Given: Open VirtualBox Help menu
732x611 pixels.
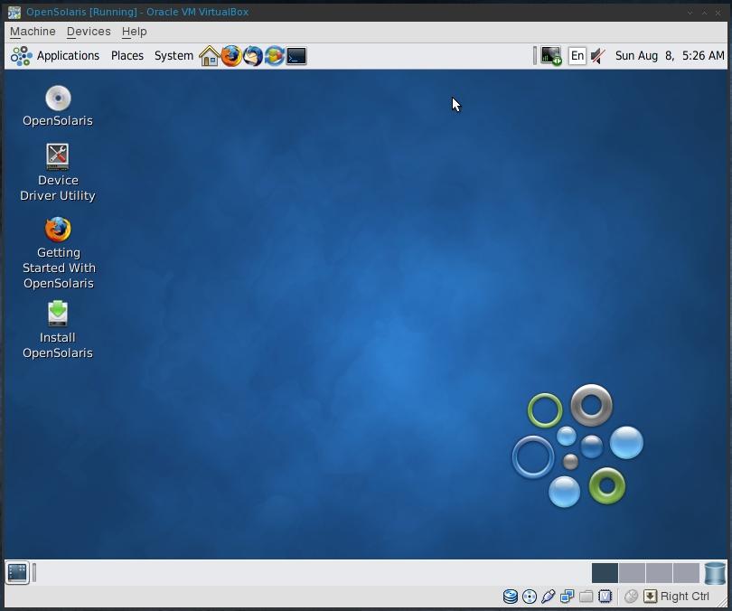Looking at the screenshot, I should click(x=135, y=32).
